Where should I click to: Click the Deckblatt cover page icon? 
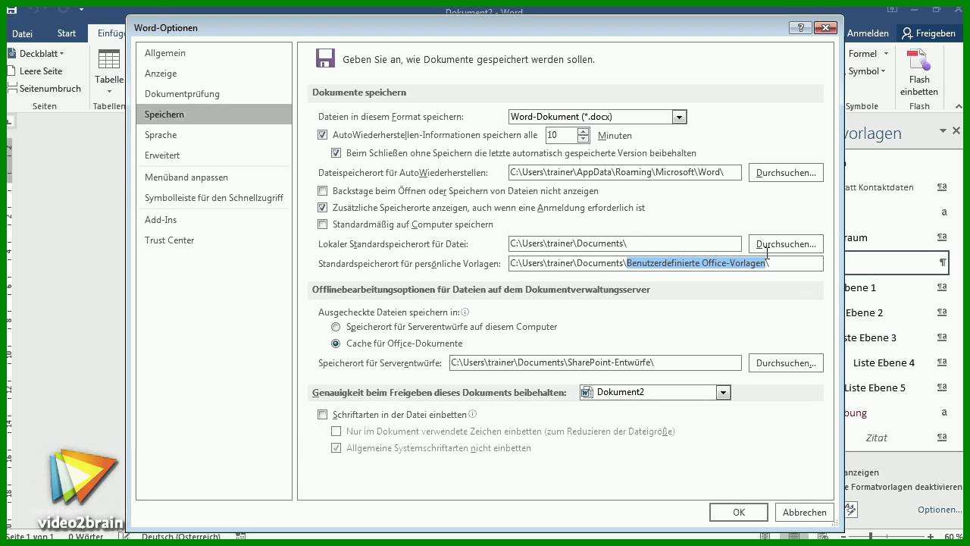(x=12, y=53)
